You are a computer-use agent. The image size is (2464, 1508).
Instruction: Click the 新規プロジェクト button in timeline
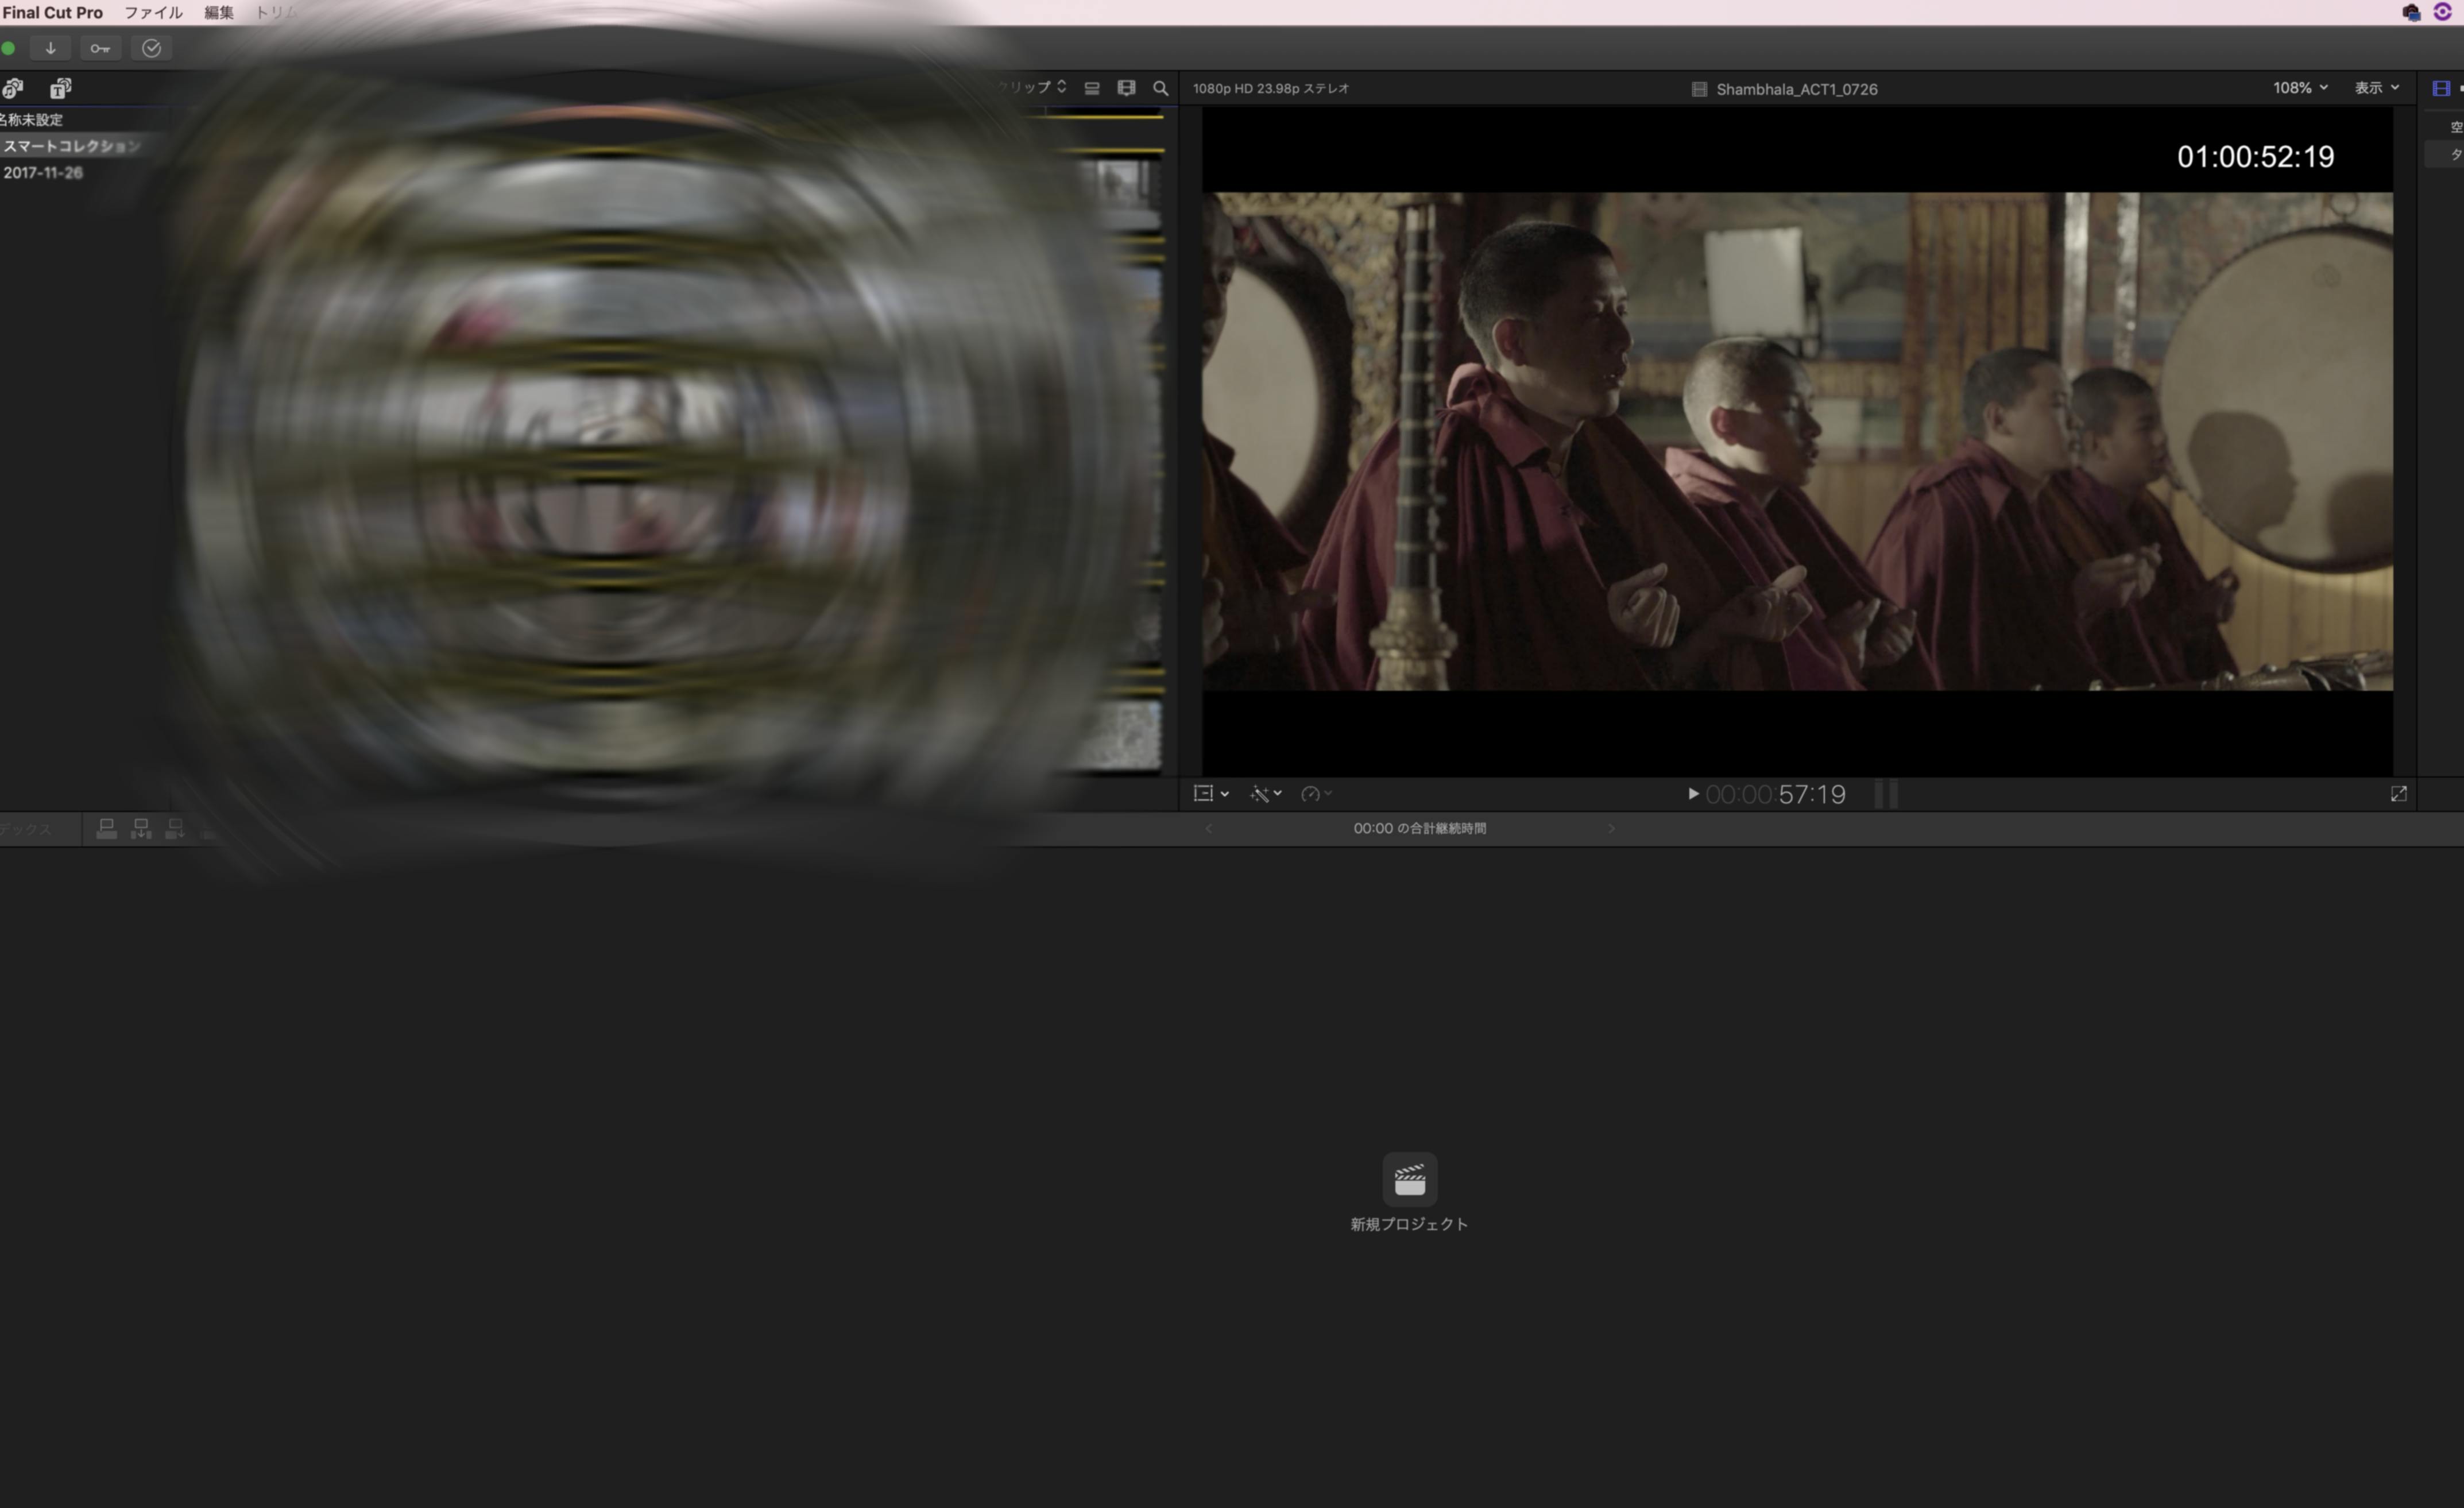(x=1409, y=1181)
